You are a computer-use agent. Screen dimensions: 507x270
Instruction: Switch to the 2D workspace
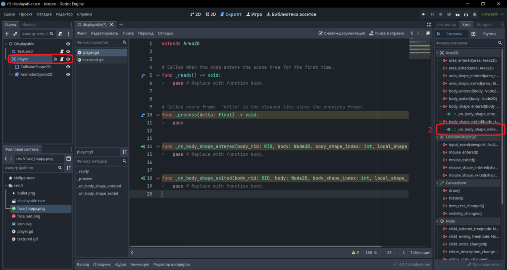196,14
